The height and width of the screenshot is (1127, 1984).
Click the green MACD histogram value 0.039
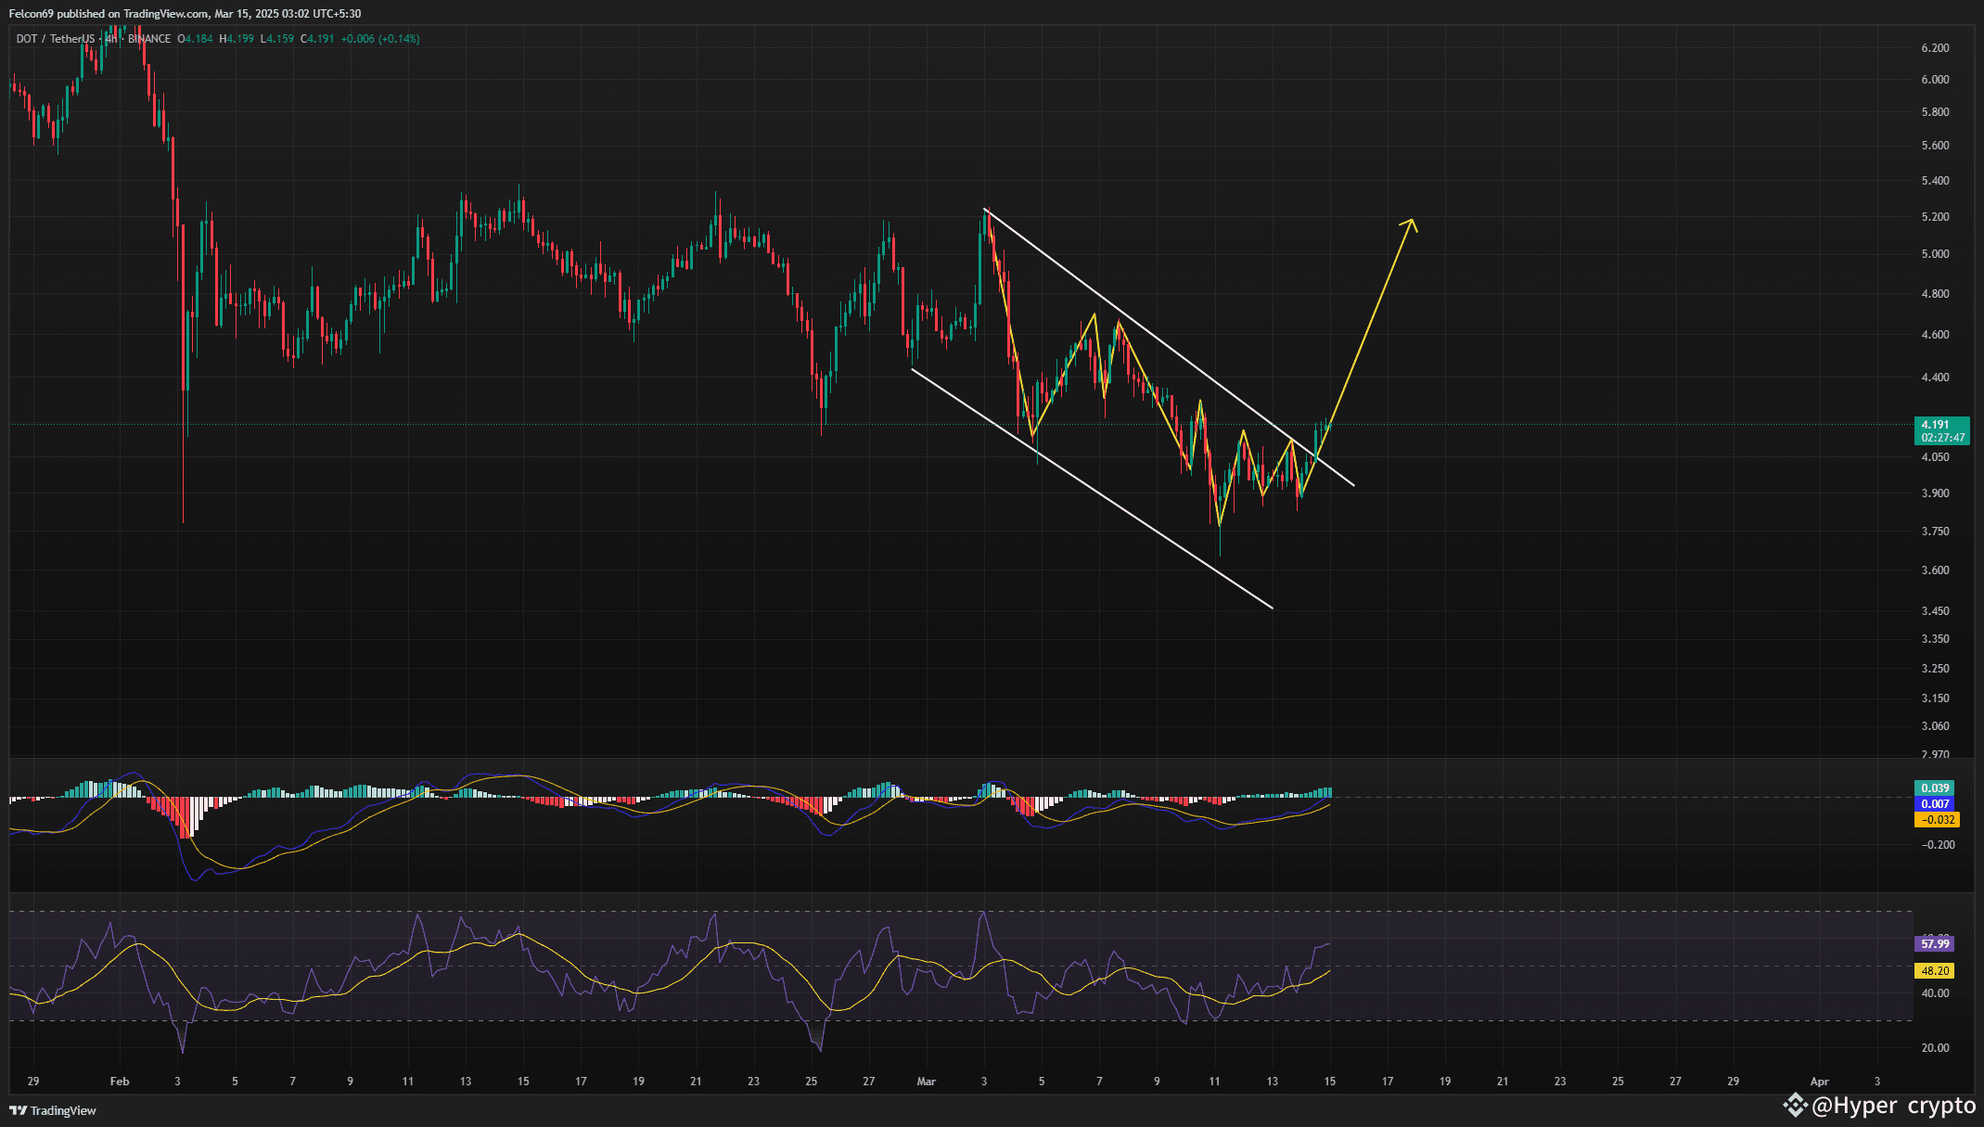coord(1935,788)
